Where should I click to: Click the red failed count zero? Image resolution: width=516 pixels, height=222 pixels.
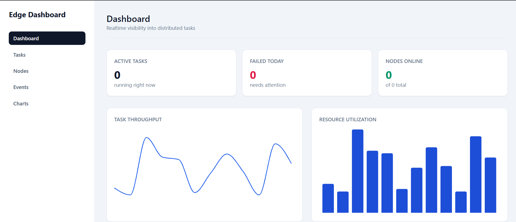coord(253,75)
